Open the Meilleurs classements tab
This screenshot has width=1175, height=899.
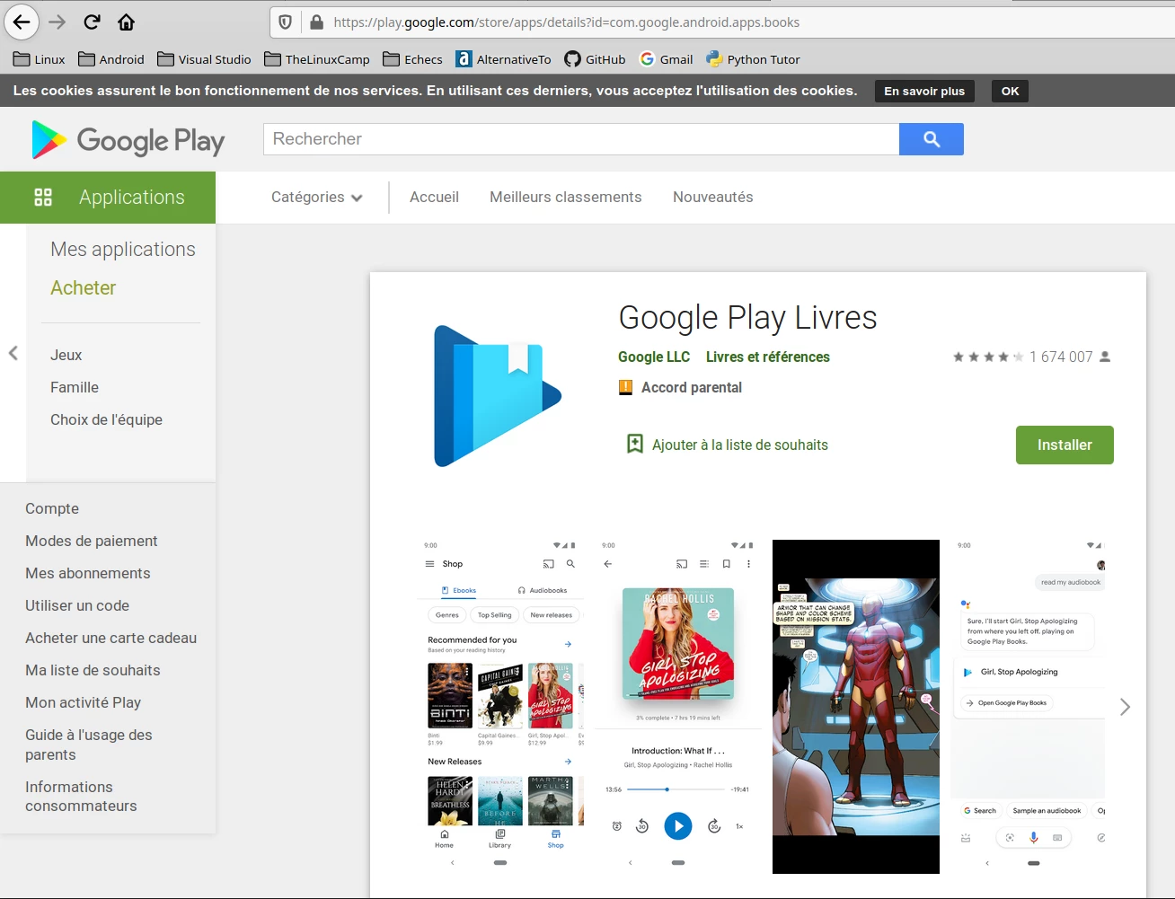(566, 197)
